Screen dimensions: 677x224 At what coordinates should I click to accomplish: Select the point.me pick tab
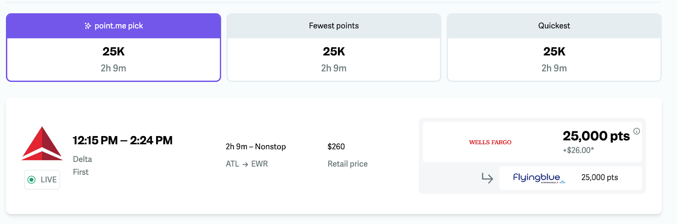113,47
